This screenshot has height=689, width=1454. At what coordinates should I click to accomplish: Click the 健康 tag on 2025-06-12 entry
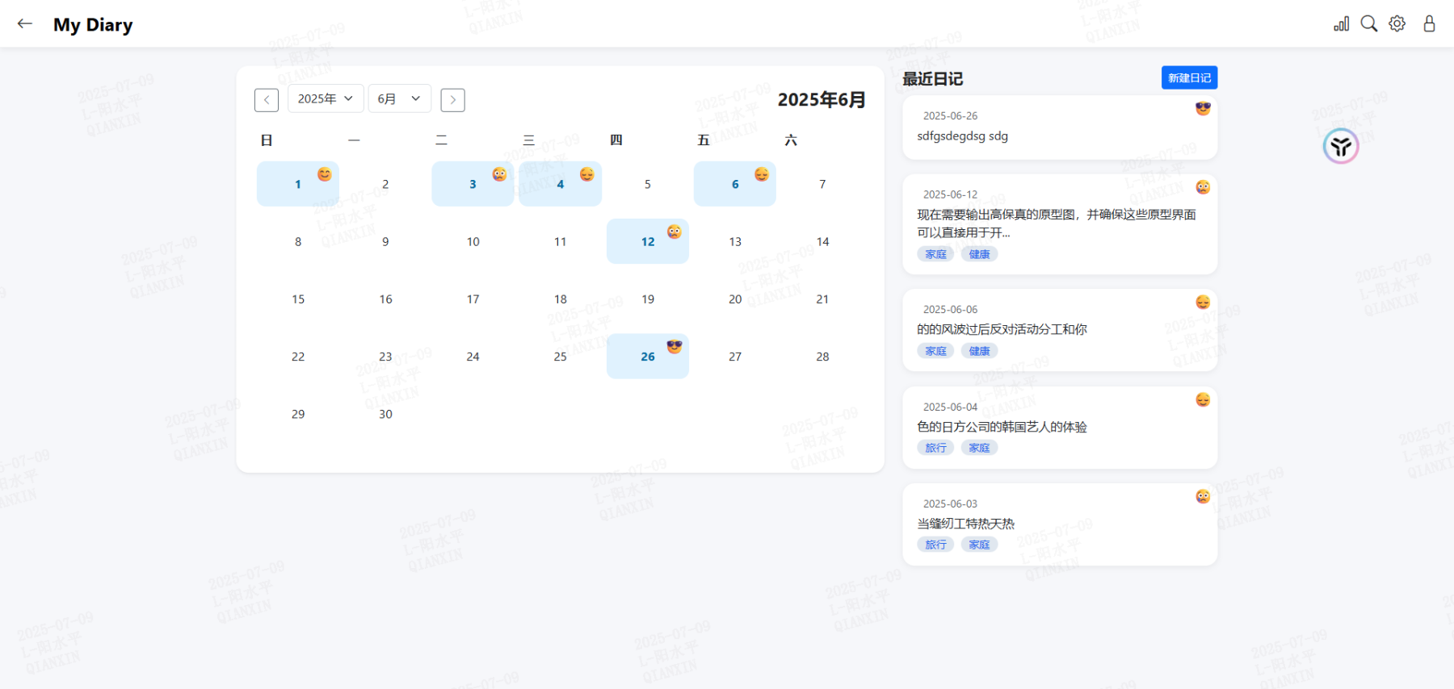pos(979,254)
